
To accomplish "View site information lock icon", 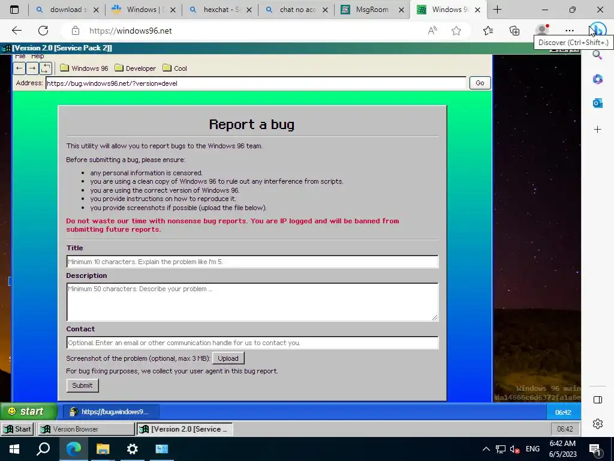I will (x=76, y=31).
